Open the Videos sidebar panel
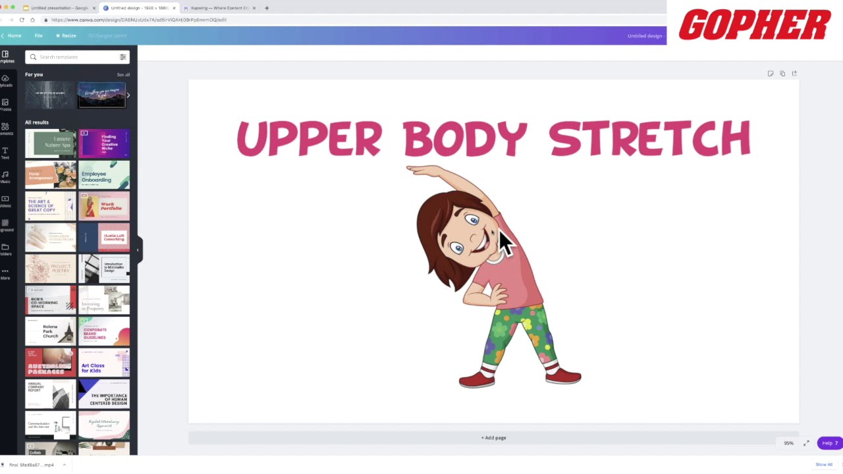 [5, 201]
